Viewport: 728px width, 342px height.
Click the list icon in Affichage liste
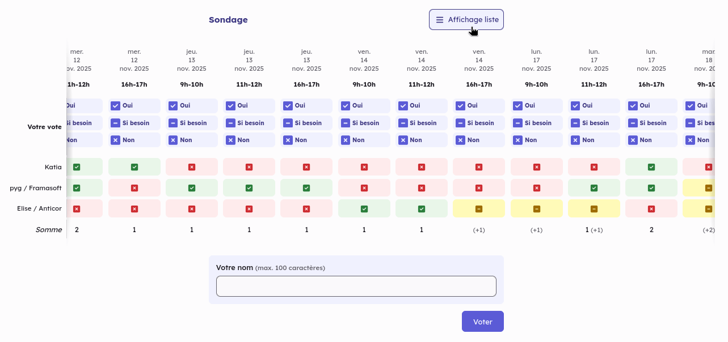[x=440, y=20]
